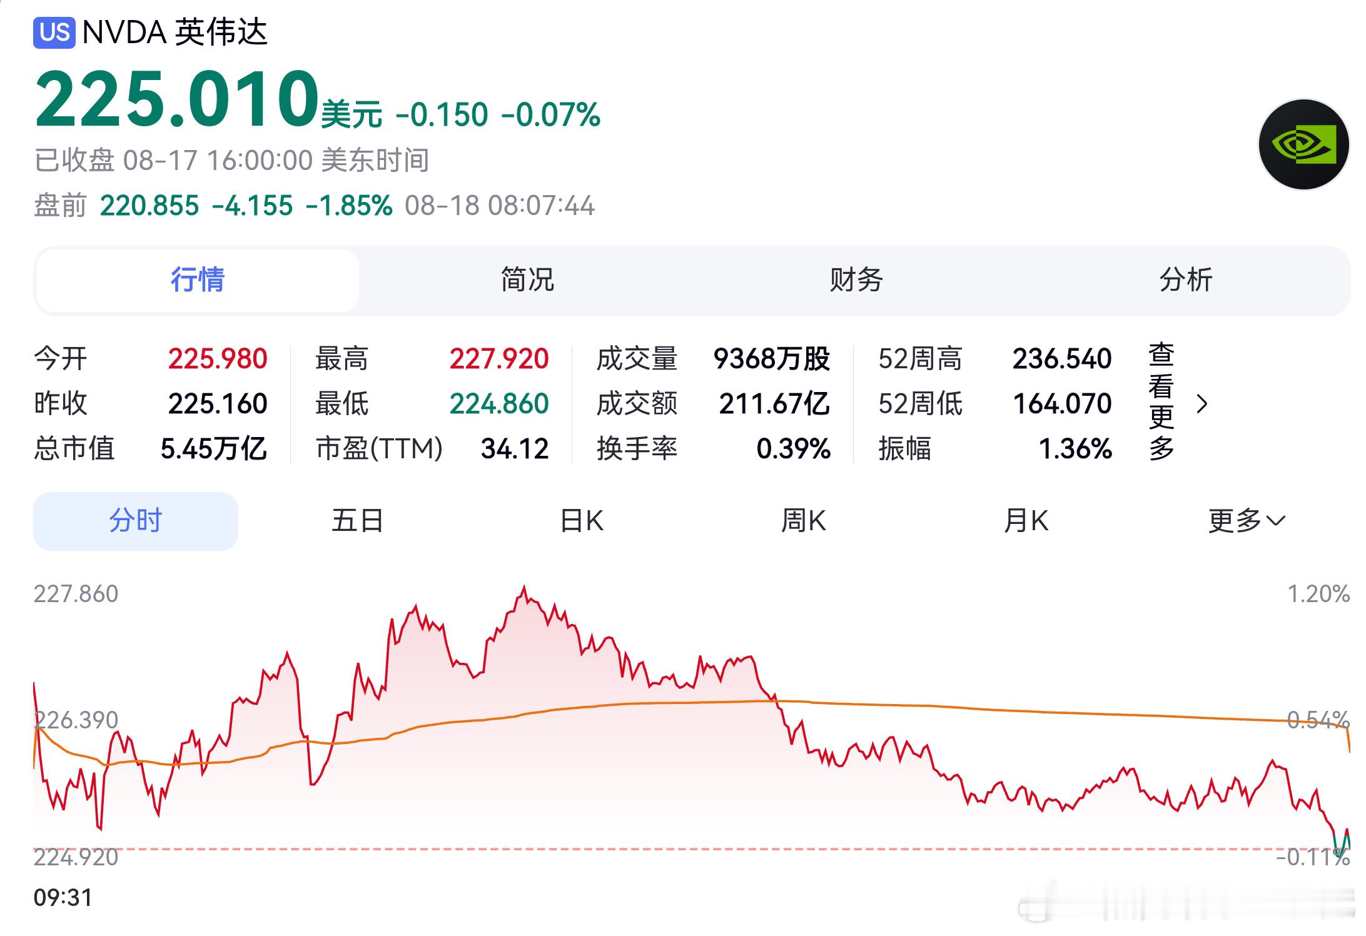
Task: Switch to the 财务 tab
Action: 856,279
